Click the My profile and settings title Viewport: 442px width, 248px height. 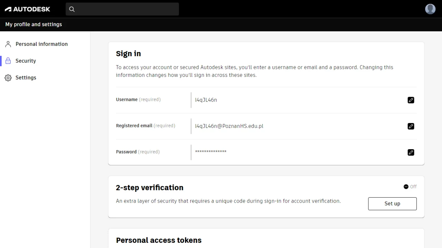point(33,24)
